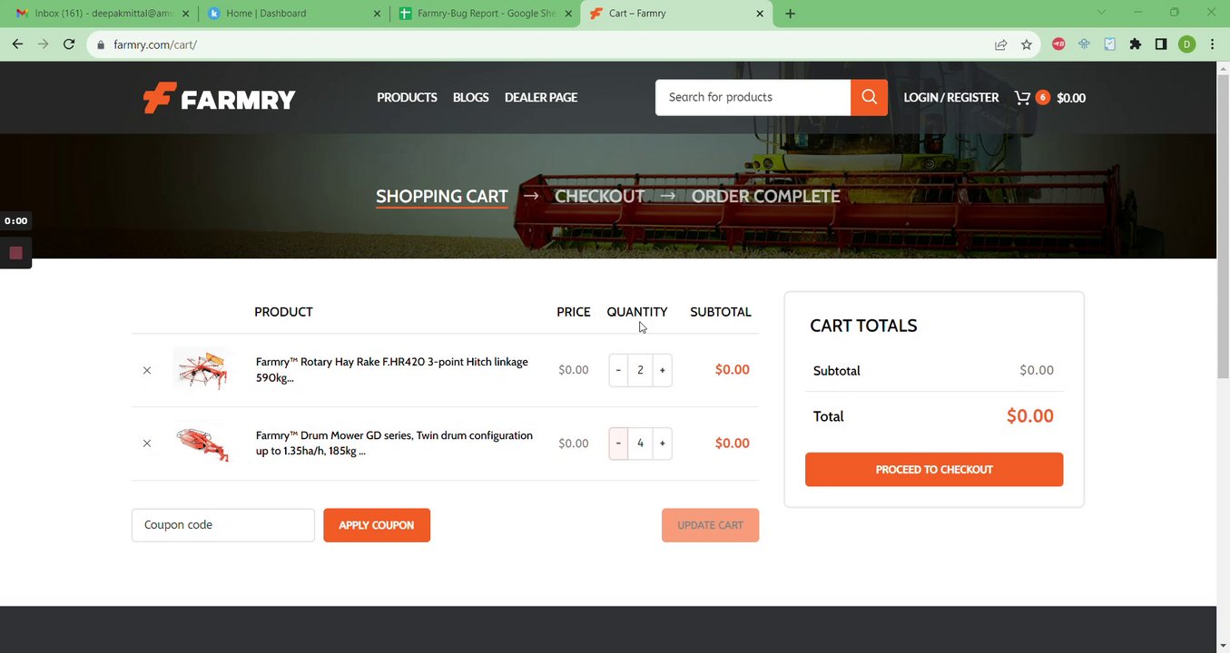Click LOGIN / REGISTER link
Image resolution: width=1230 pixels, height=653 pixels.
[x=951, y=98]
